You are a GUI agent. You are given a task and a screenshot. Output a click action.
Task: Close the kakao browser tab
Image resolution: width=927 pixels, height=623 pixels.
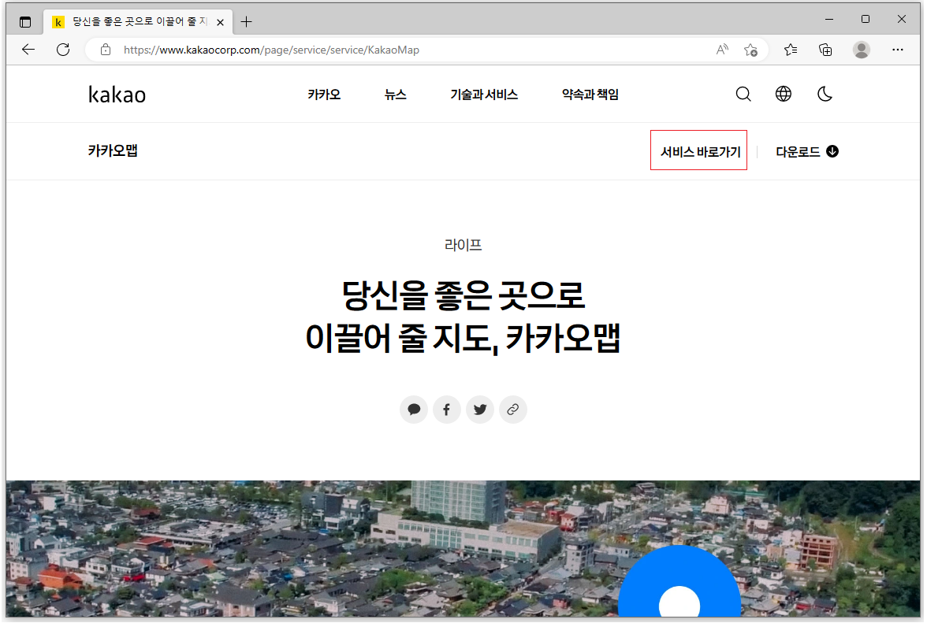click(220, 22)
